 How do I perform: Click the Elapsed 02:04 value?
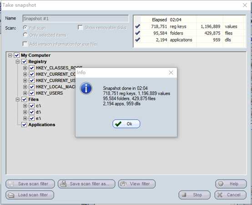[x=176, y=20]
